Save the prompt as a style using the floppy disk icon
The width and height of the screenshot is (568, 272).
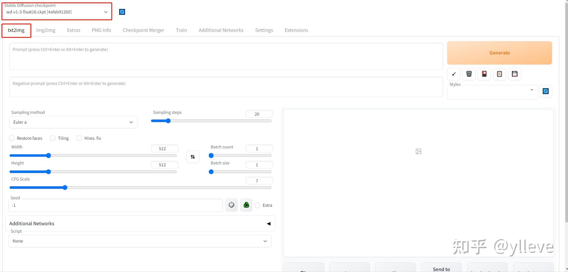click(515, 74)
